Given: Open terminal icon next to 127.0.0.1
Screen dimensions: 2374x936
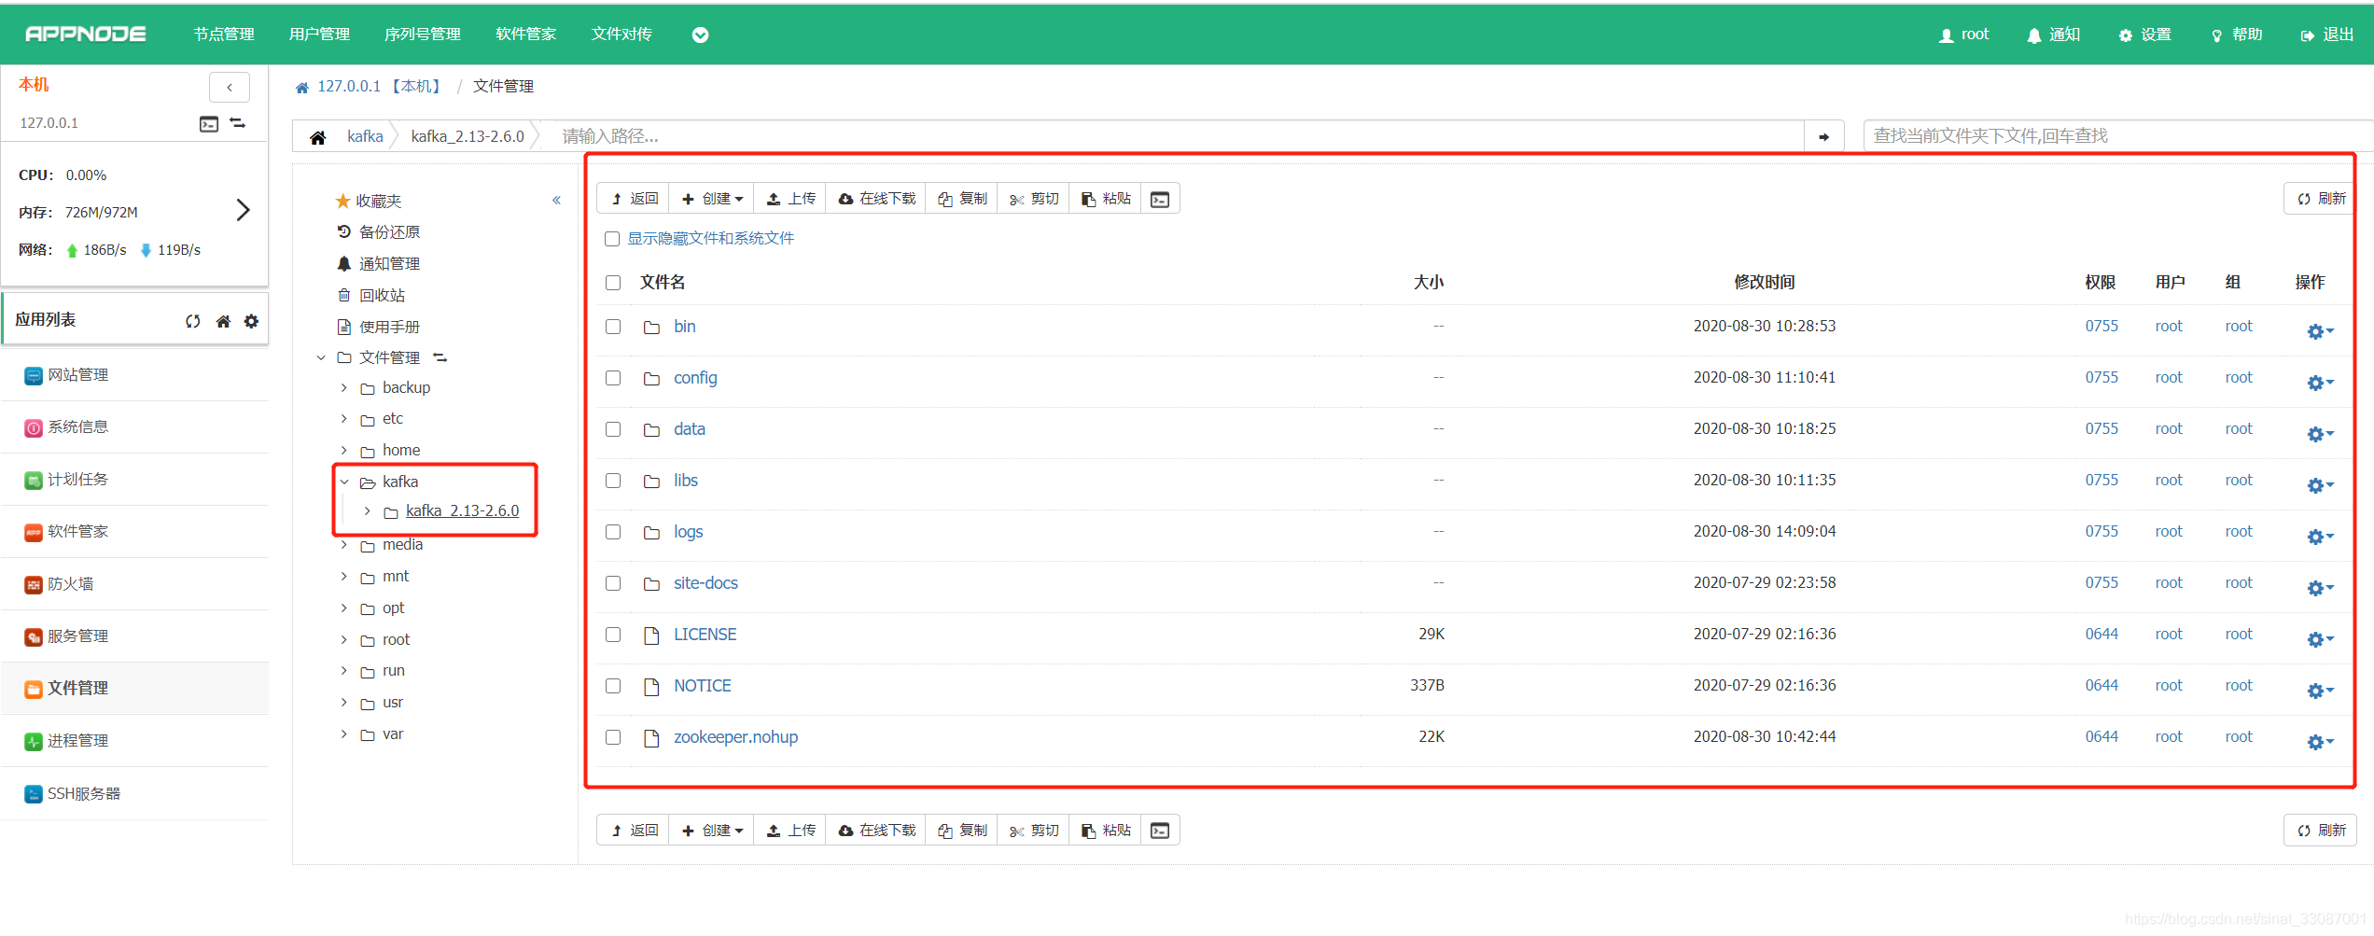Looking at the screenshot, I should coord(209,124).
